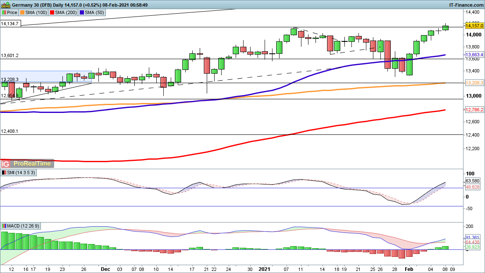
Task: Click the SMI indicator's black-red icon
Action: click(4, 172)
